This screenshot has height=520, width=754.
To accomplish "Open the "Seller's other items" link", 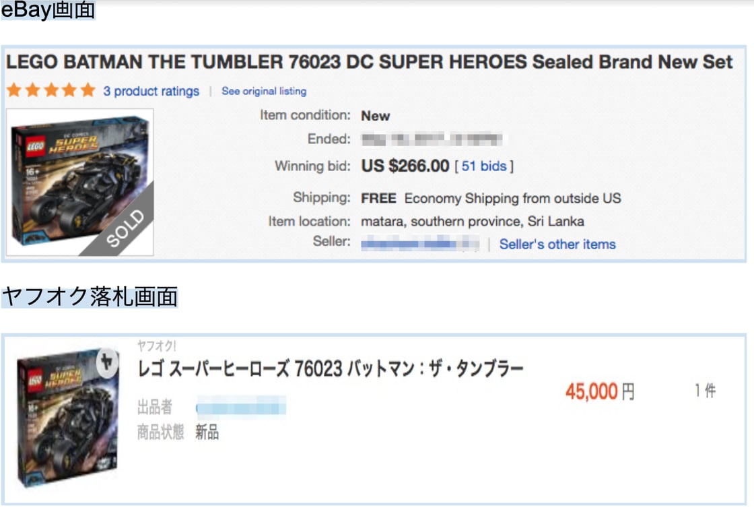I will pyautogui.click(x=557, y=245).
